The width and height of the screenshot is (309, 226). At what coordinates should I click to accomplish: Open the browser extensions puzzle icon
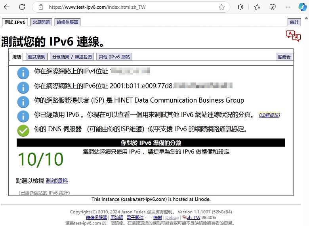tap(240, 7)
